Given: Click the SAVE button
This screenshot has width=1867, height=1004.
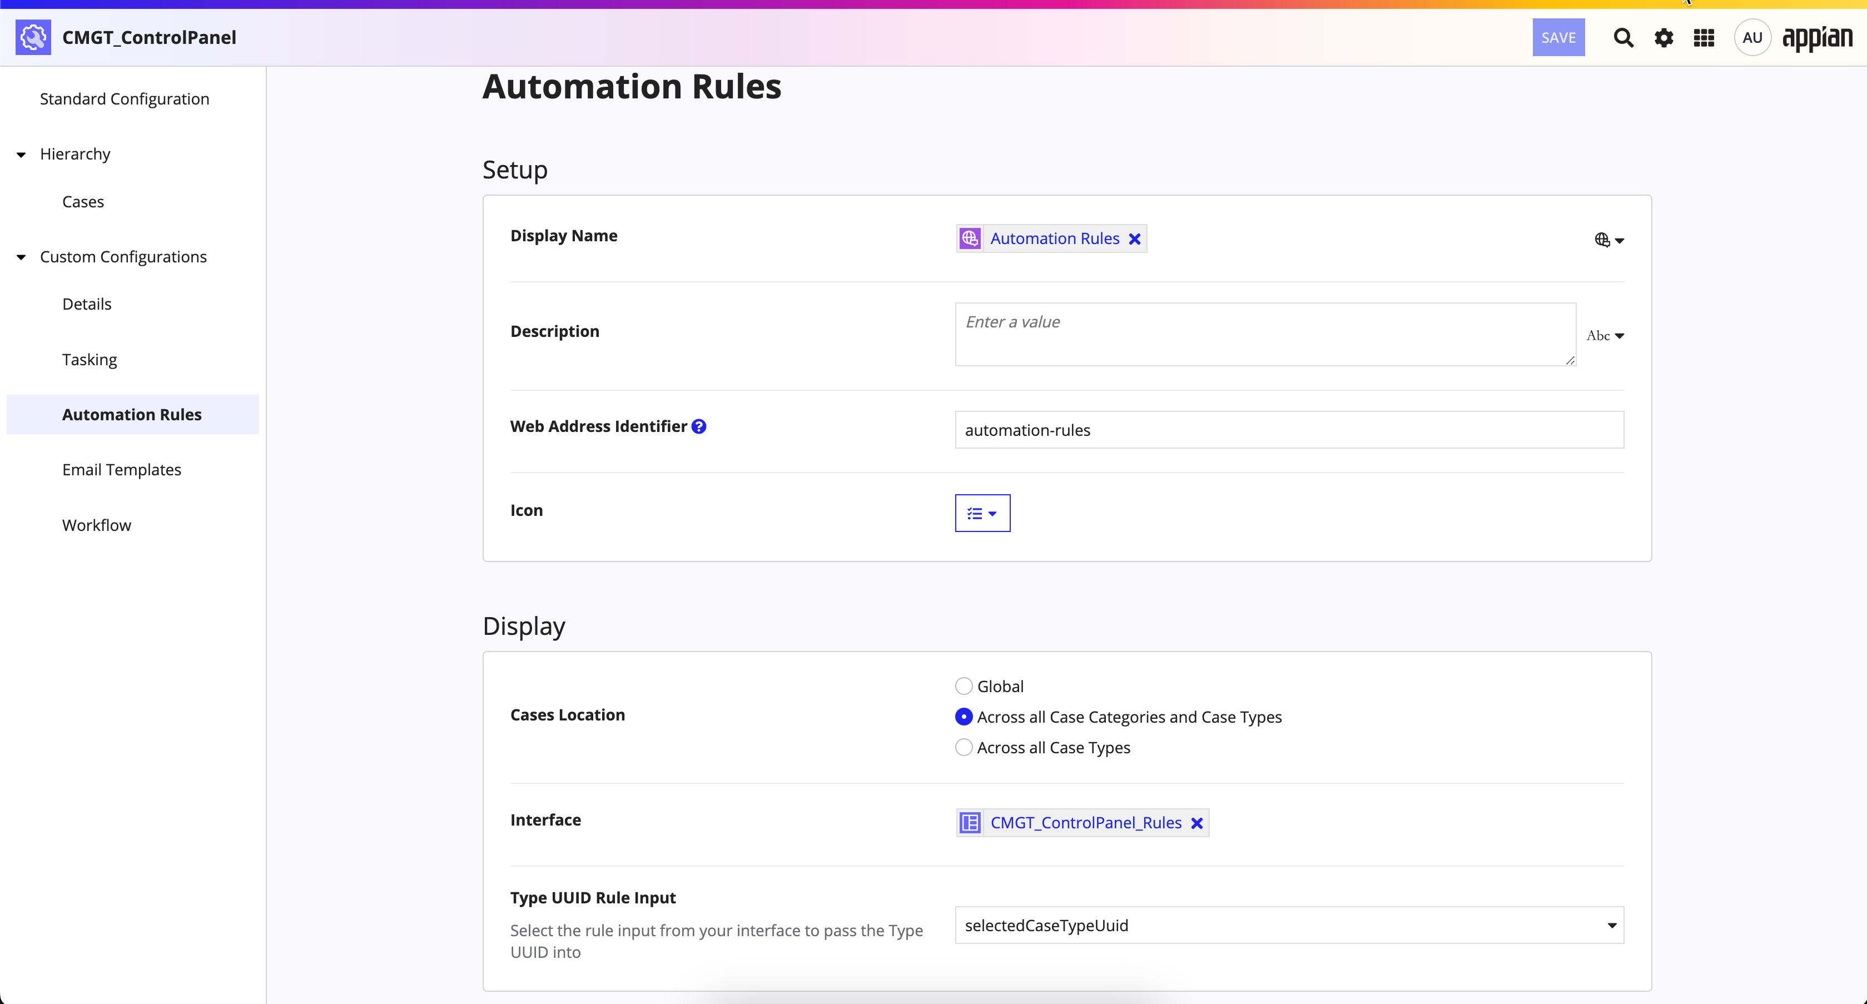Looking at the screenshot, I should [x=1558, y=38].
